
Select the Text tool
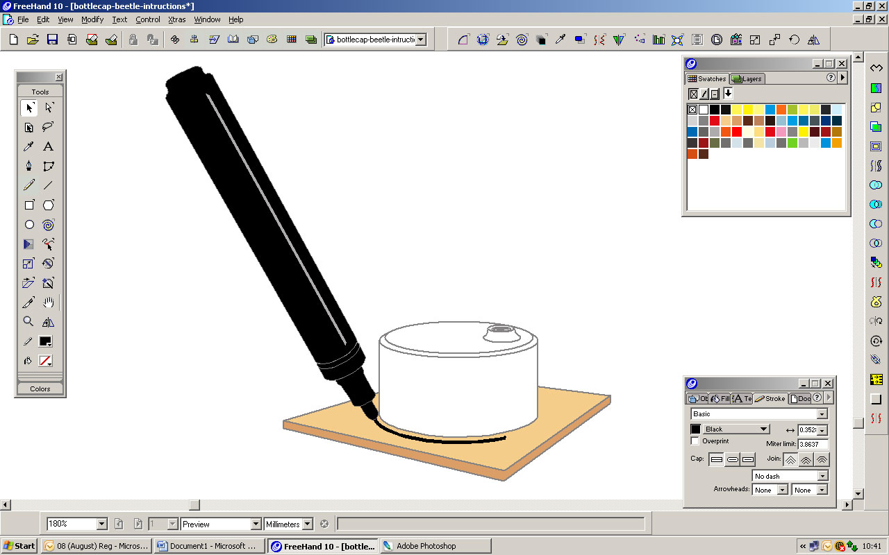[x=47, y=146]
